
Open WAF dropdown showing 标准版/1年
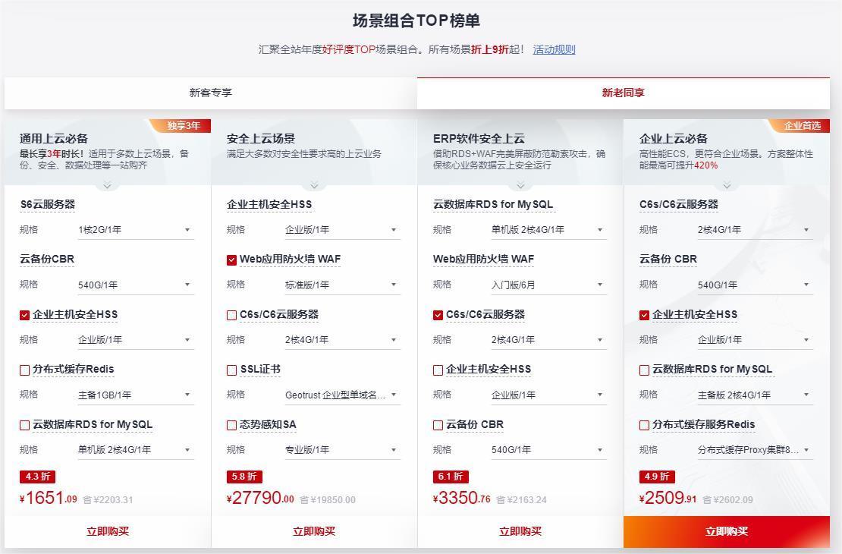coord(342,285)
